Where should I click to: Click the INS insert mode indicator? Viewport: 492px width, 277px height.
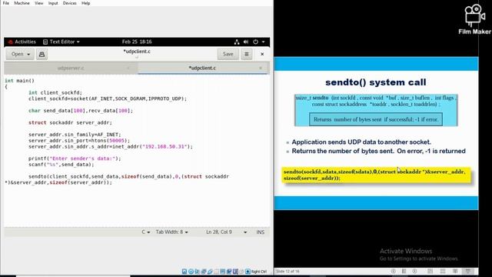(260, 232)
